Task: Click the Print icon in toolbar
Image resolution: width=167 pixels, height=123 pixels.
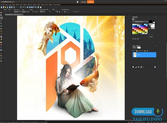Action: click(14, 7)
